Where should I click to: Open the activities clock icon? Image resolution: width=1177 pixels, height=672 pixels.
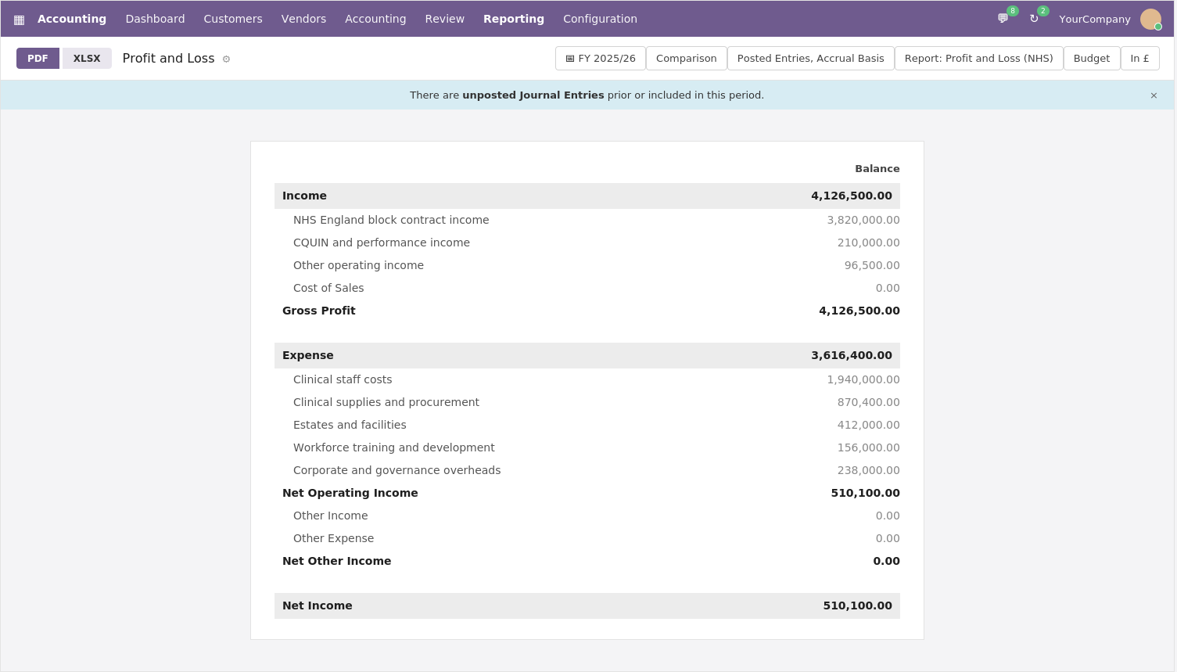pyautogui.click(x=1034, y=19)
